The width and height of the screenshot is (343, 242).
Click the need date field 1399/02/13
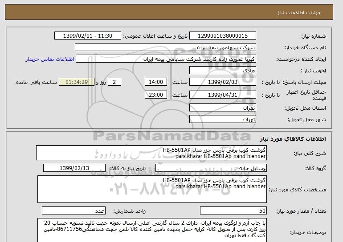(x=74, y=168)
